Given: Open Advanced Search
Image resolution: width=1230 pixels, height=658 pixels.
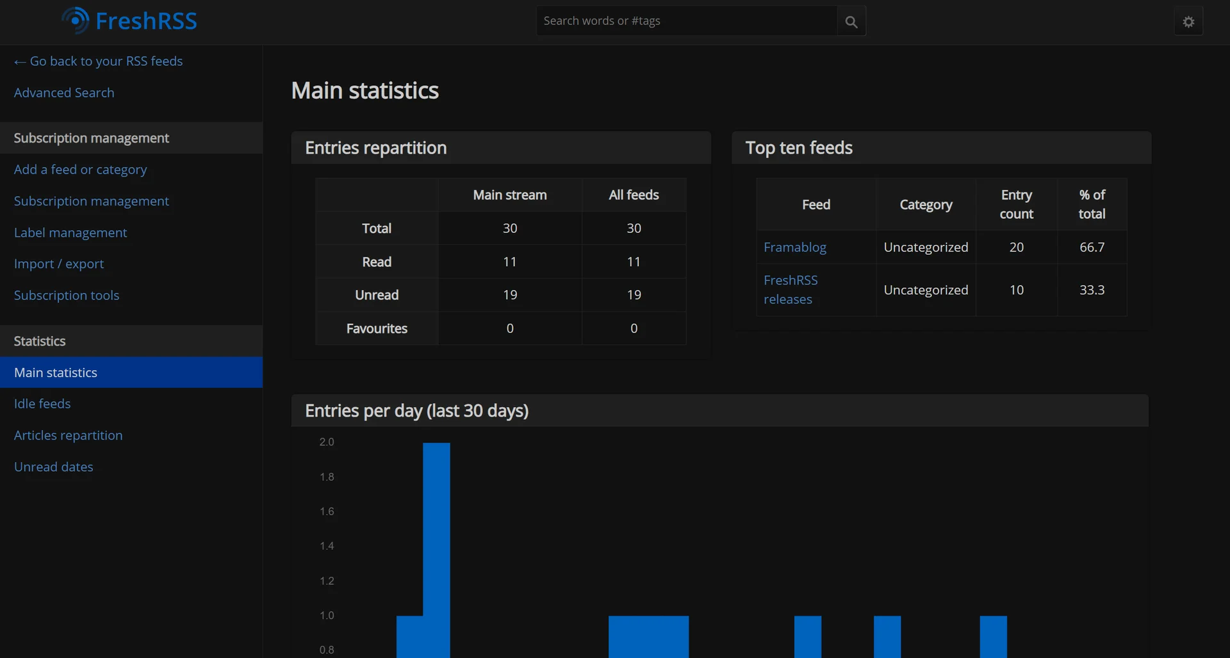Looking at the screenshot, I should tap(64, 93).
